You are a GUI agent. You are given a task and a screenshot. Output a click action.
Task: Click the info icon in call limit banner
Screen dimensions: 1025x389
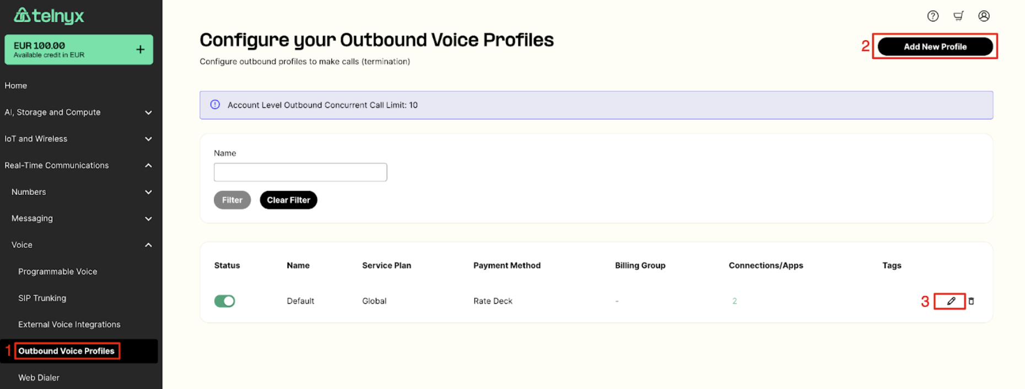[215, 105]
